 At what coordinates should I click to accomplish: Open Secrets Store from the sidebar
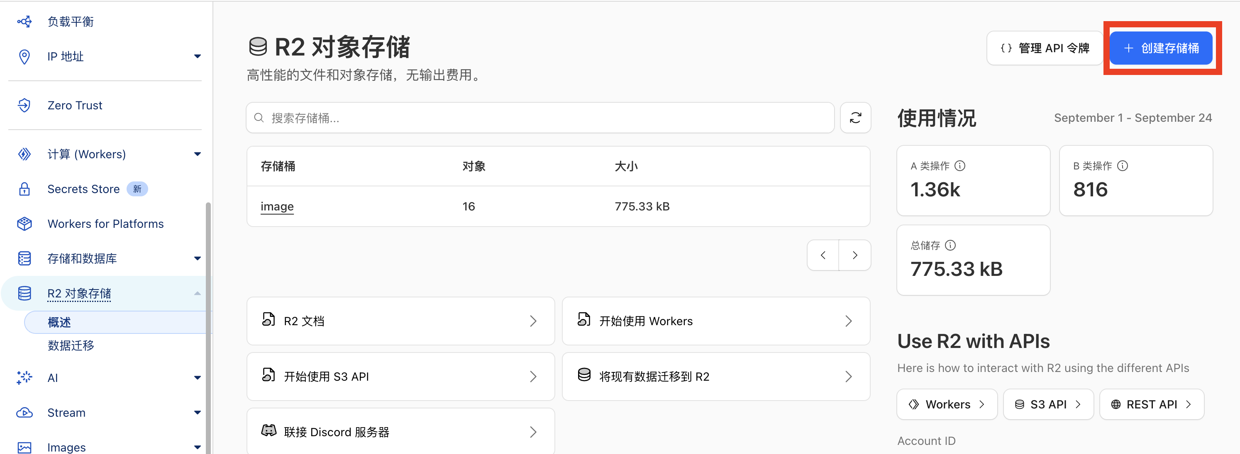coord(83,189)
